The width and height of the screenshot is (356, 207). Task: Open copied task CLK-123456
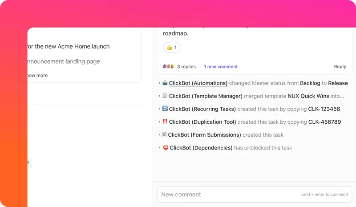click(324, 109)
